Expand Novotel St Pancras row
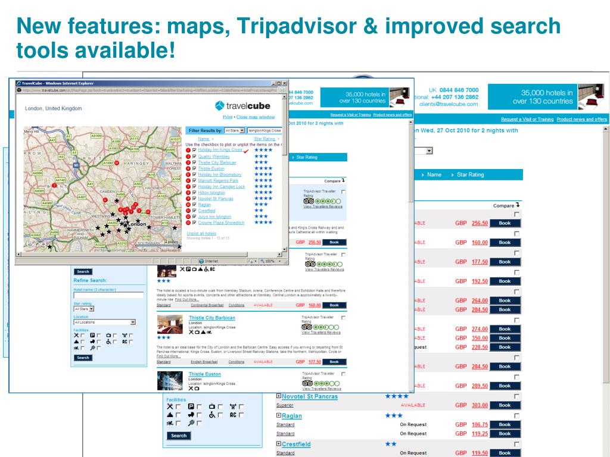This screenshot has width=610, height=457. coord(279,396)
